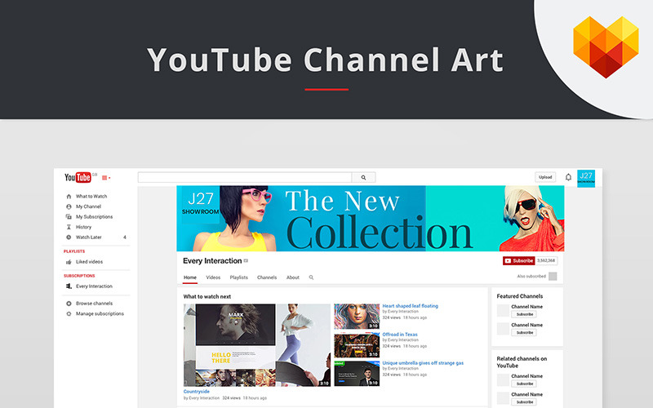Image resolution: width=653 pixels, height=408 pixels.
Task: Click the PLAYLISTS section heading
Action: click(74, 251)
